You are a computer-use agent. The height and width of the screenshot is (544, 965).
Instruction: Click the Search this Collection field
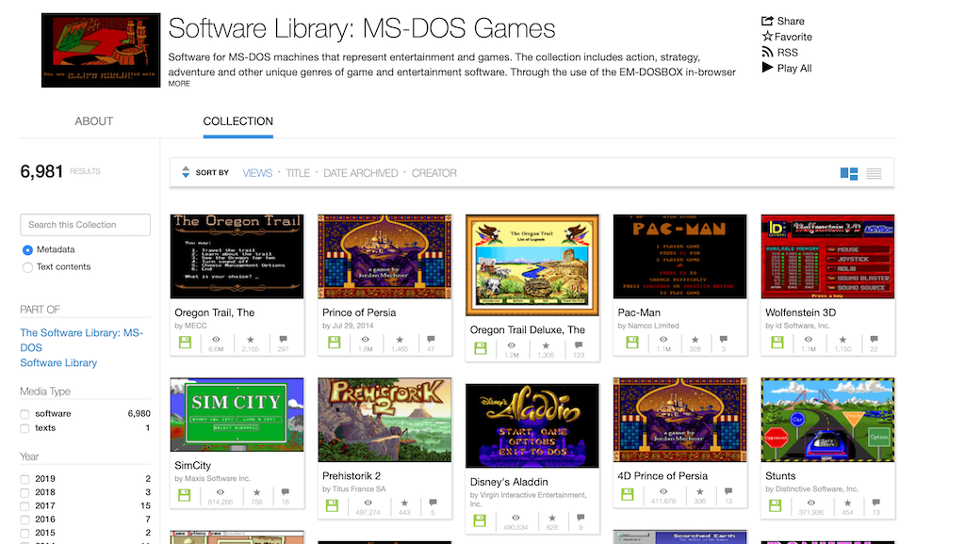tap(85, 225)
